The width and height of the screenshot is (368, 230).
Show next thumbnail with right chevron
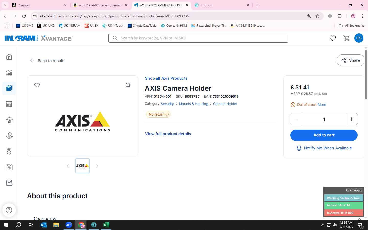[x=97, y=166]
